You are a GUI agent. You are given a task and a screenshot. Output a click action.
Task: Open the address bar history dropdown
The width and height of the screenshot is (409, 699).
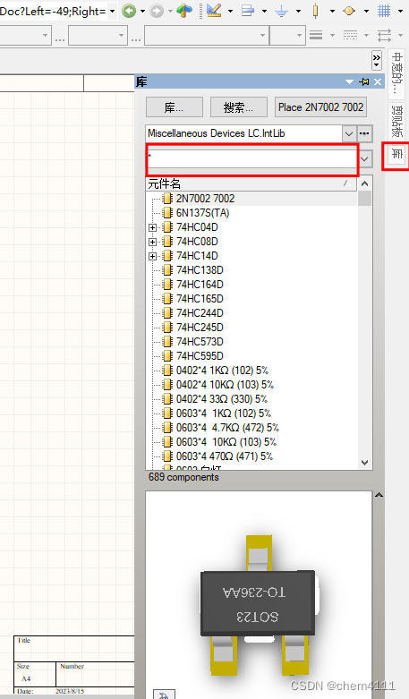tap(112, 11)
